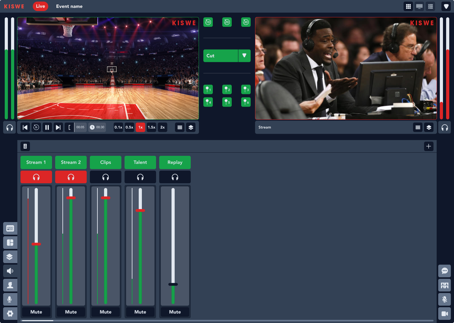Set in-point bracket marker

pyautogui.click(x=69, y=127)
